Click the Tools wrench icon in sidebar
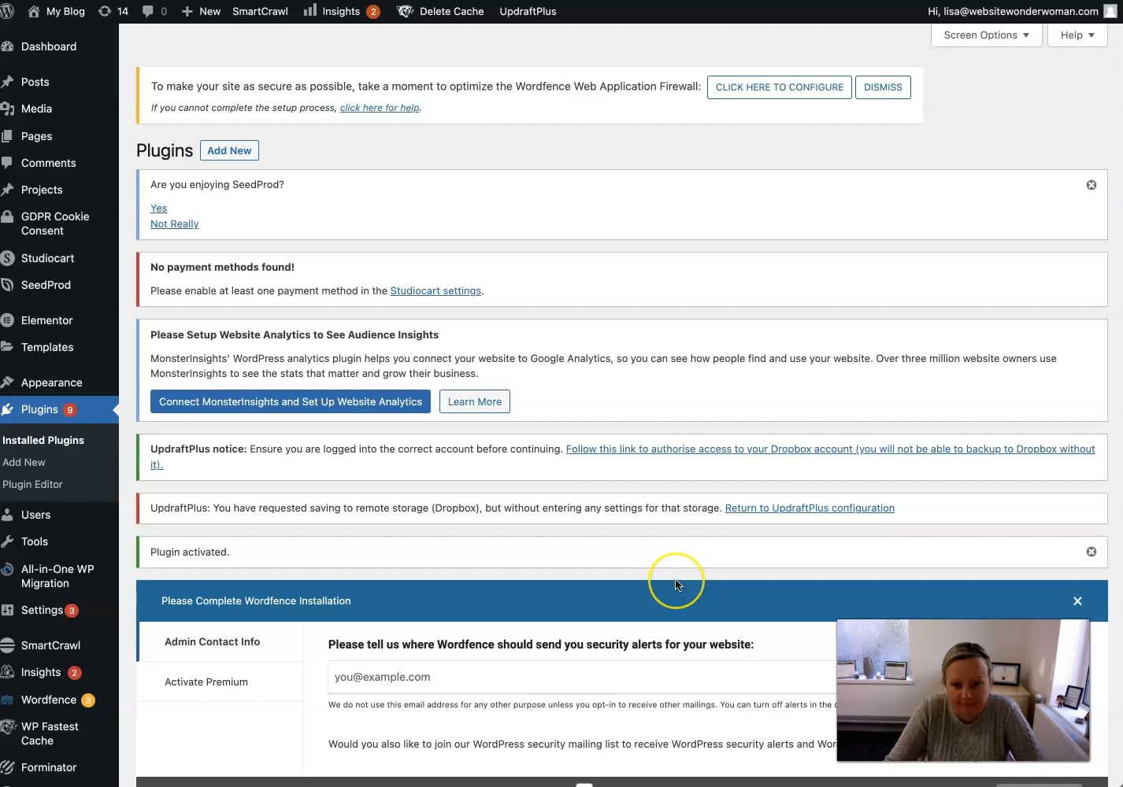 (7, 541)
